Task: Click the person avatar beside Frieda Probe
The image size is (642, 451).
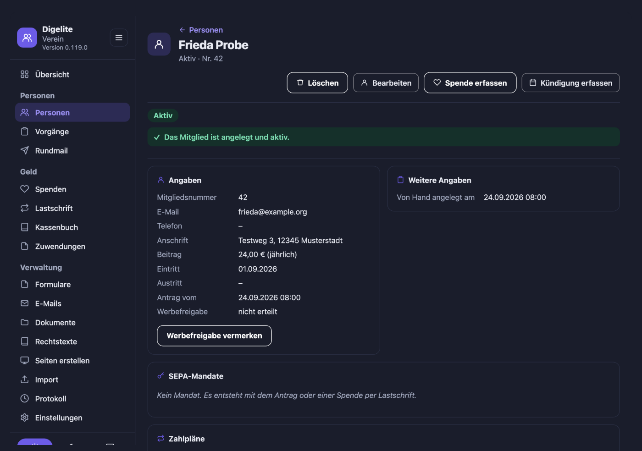Action: (159, 44)
